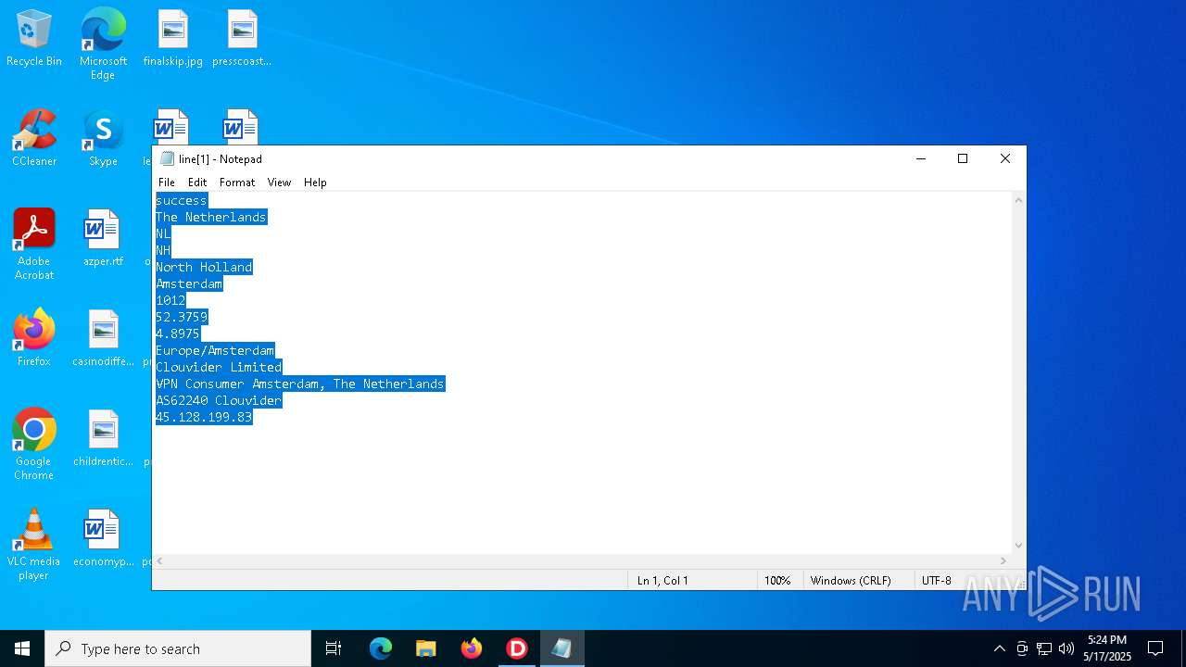Minimize the Notepad window
This screenshot has height=667, width=1186.
[921, 159]
